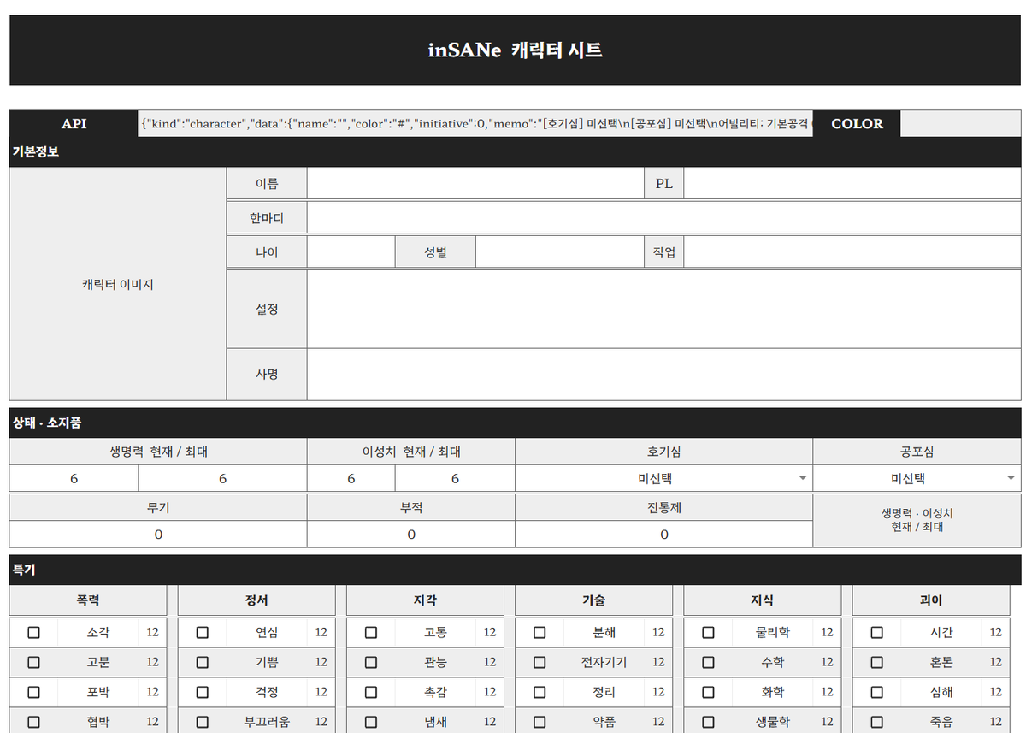Viewport: 1026px width, 733px height.
Task: Mark the 분해 checkbox
Action: coord(540,633)
